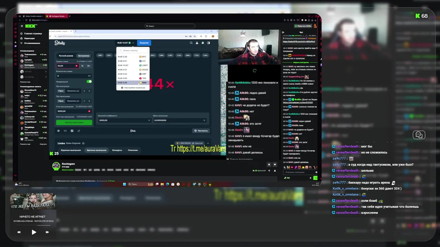Viewport: 440px width, 247px height.
Task: Click the «Получить KICKs» button
Action: coord(303,26)
